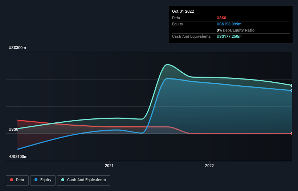298x191 pixels.
Task: Toggle the Debt legend button
Action: 17,180
